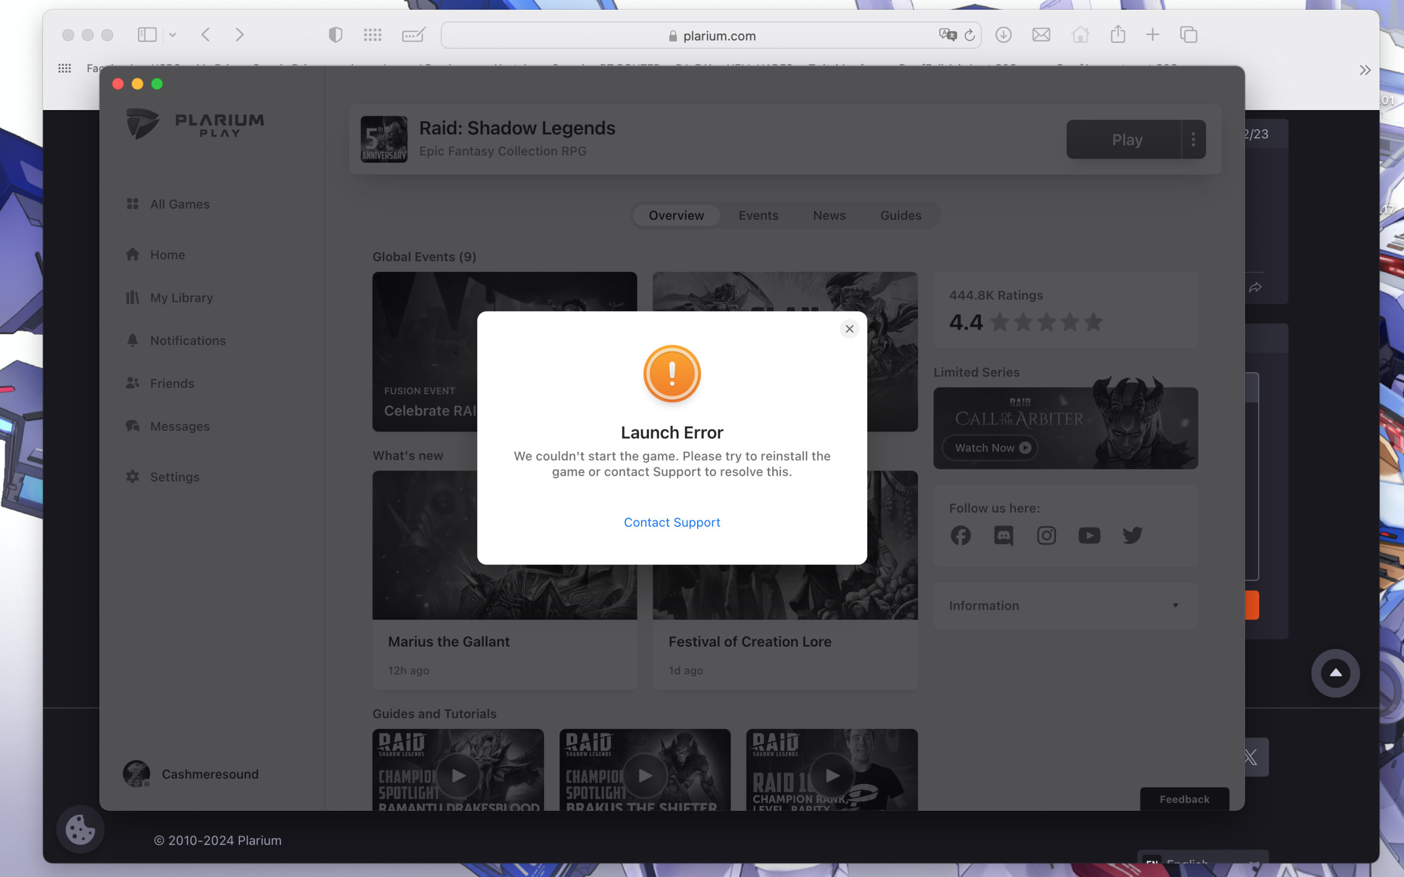
Task: Open My Library section
Action: click(x=169, y=298)
